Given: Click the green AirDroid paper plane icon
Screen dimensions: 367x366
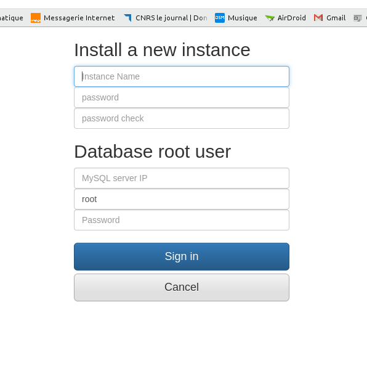Looking at the screenshot, I should [270, 18].
